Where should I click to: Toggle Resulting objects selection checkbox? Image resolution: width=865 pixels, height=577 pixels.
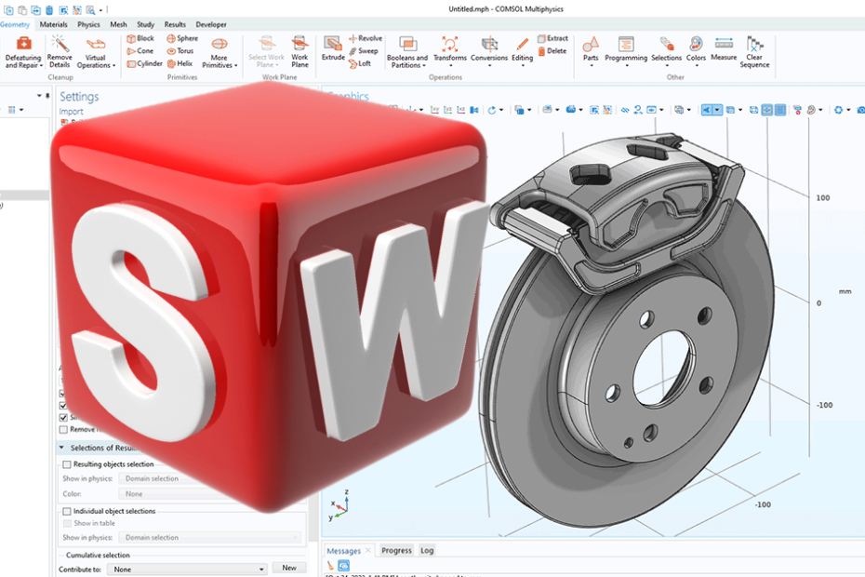click(67, 464)
